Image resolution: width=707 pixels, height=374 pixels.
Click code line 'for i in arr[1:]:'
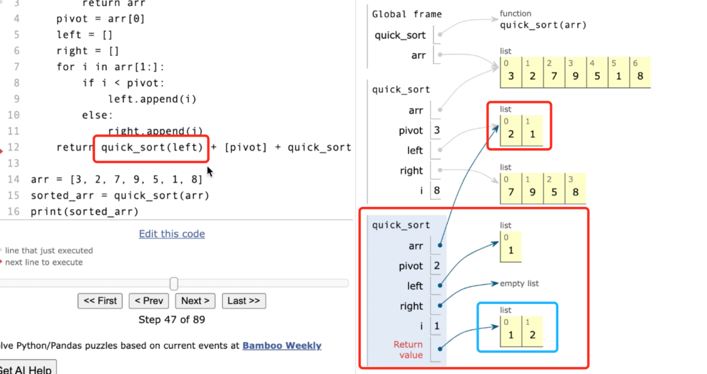click(111, 67)
